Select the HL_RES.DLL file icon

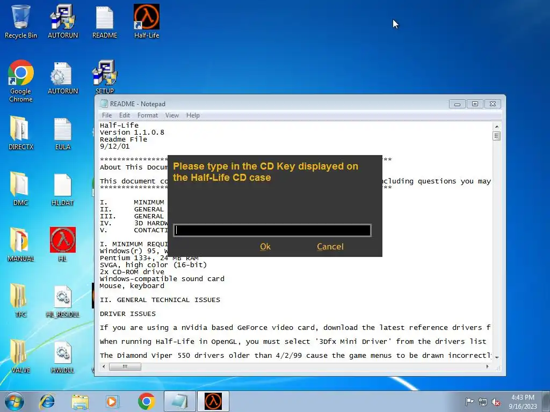pos(63,300)
